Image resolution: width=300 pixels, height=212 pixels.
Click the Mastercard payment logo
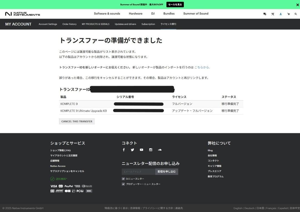(61, 186)
